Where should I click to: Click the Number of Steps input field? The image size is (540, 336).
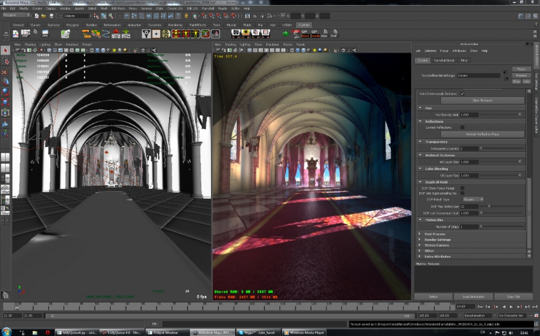tap(469, 227)
